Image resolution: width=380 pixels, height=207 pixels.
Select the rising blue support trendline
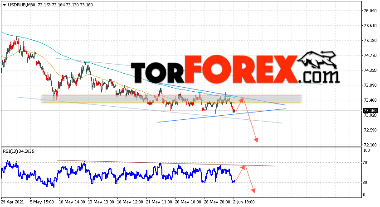tap(221, 115)
